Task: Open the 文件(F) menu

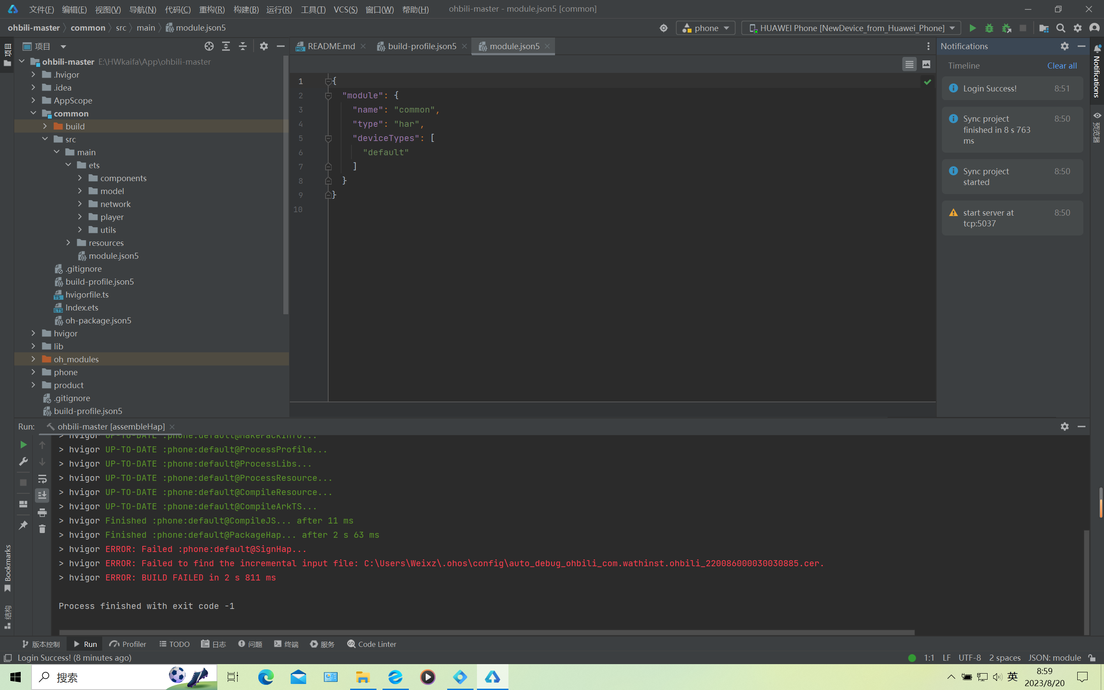Action: (41, 9)
